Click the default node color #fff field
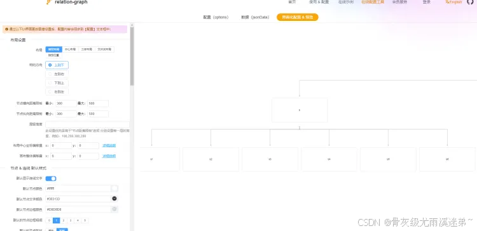 [78, 188]
